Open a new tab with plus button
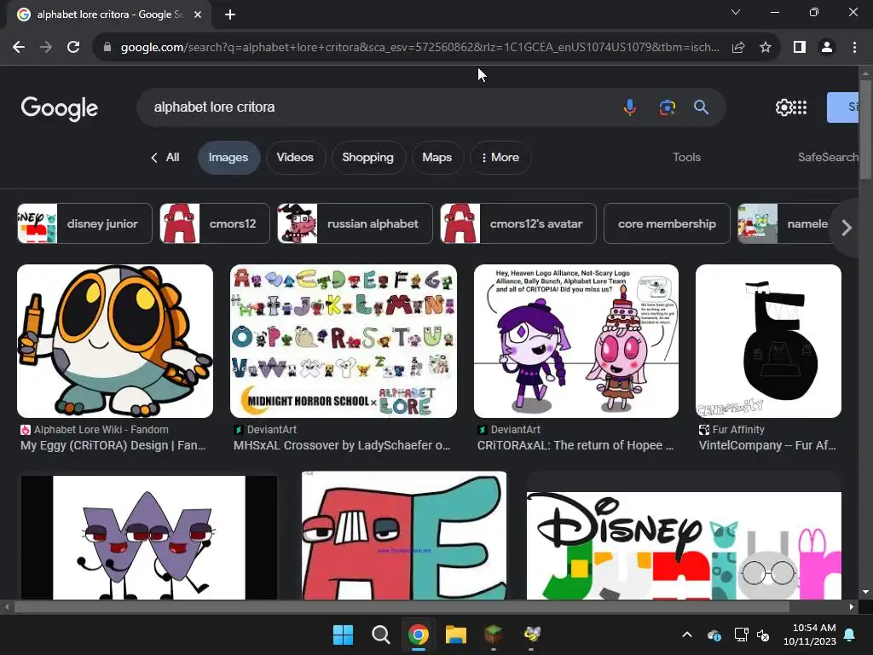 tap(230, 14)
